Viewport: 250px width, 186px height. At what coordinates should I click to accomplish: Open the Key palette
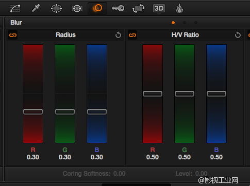click(x=118, y=8)
